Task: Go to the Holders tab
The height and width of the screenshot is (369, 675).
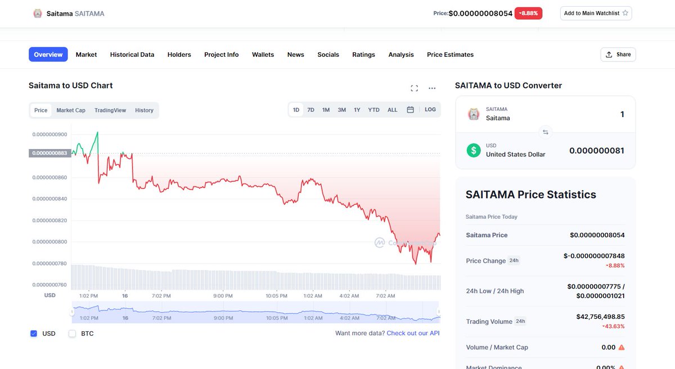Action: coord(179,55)
